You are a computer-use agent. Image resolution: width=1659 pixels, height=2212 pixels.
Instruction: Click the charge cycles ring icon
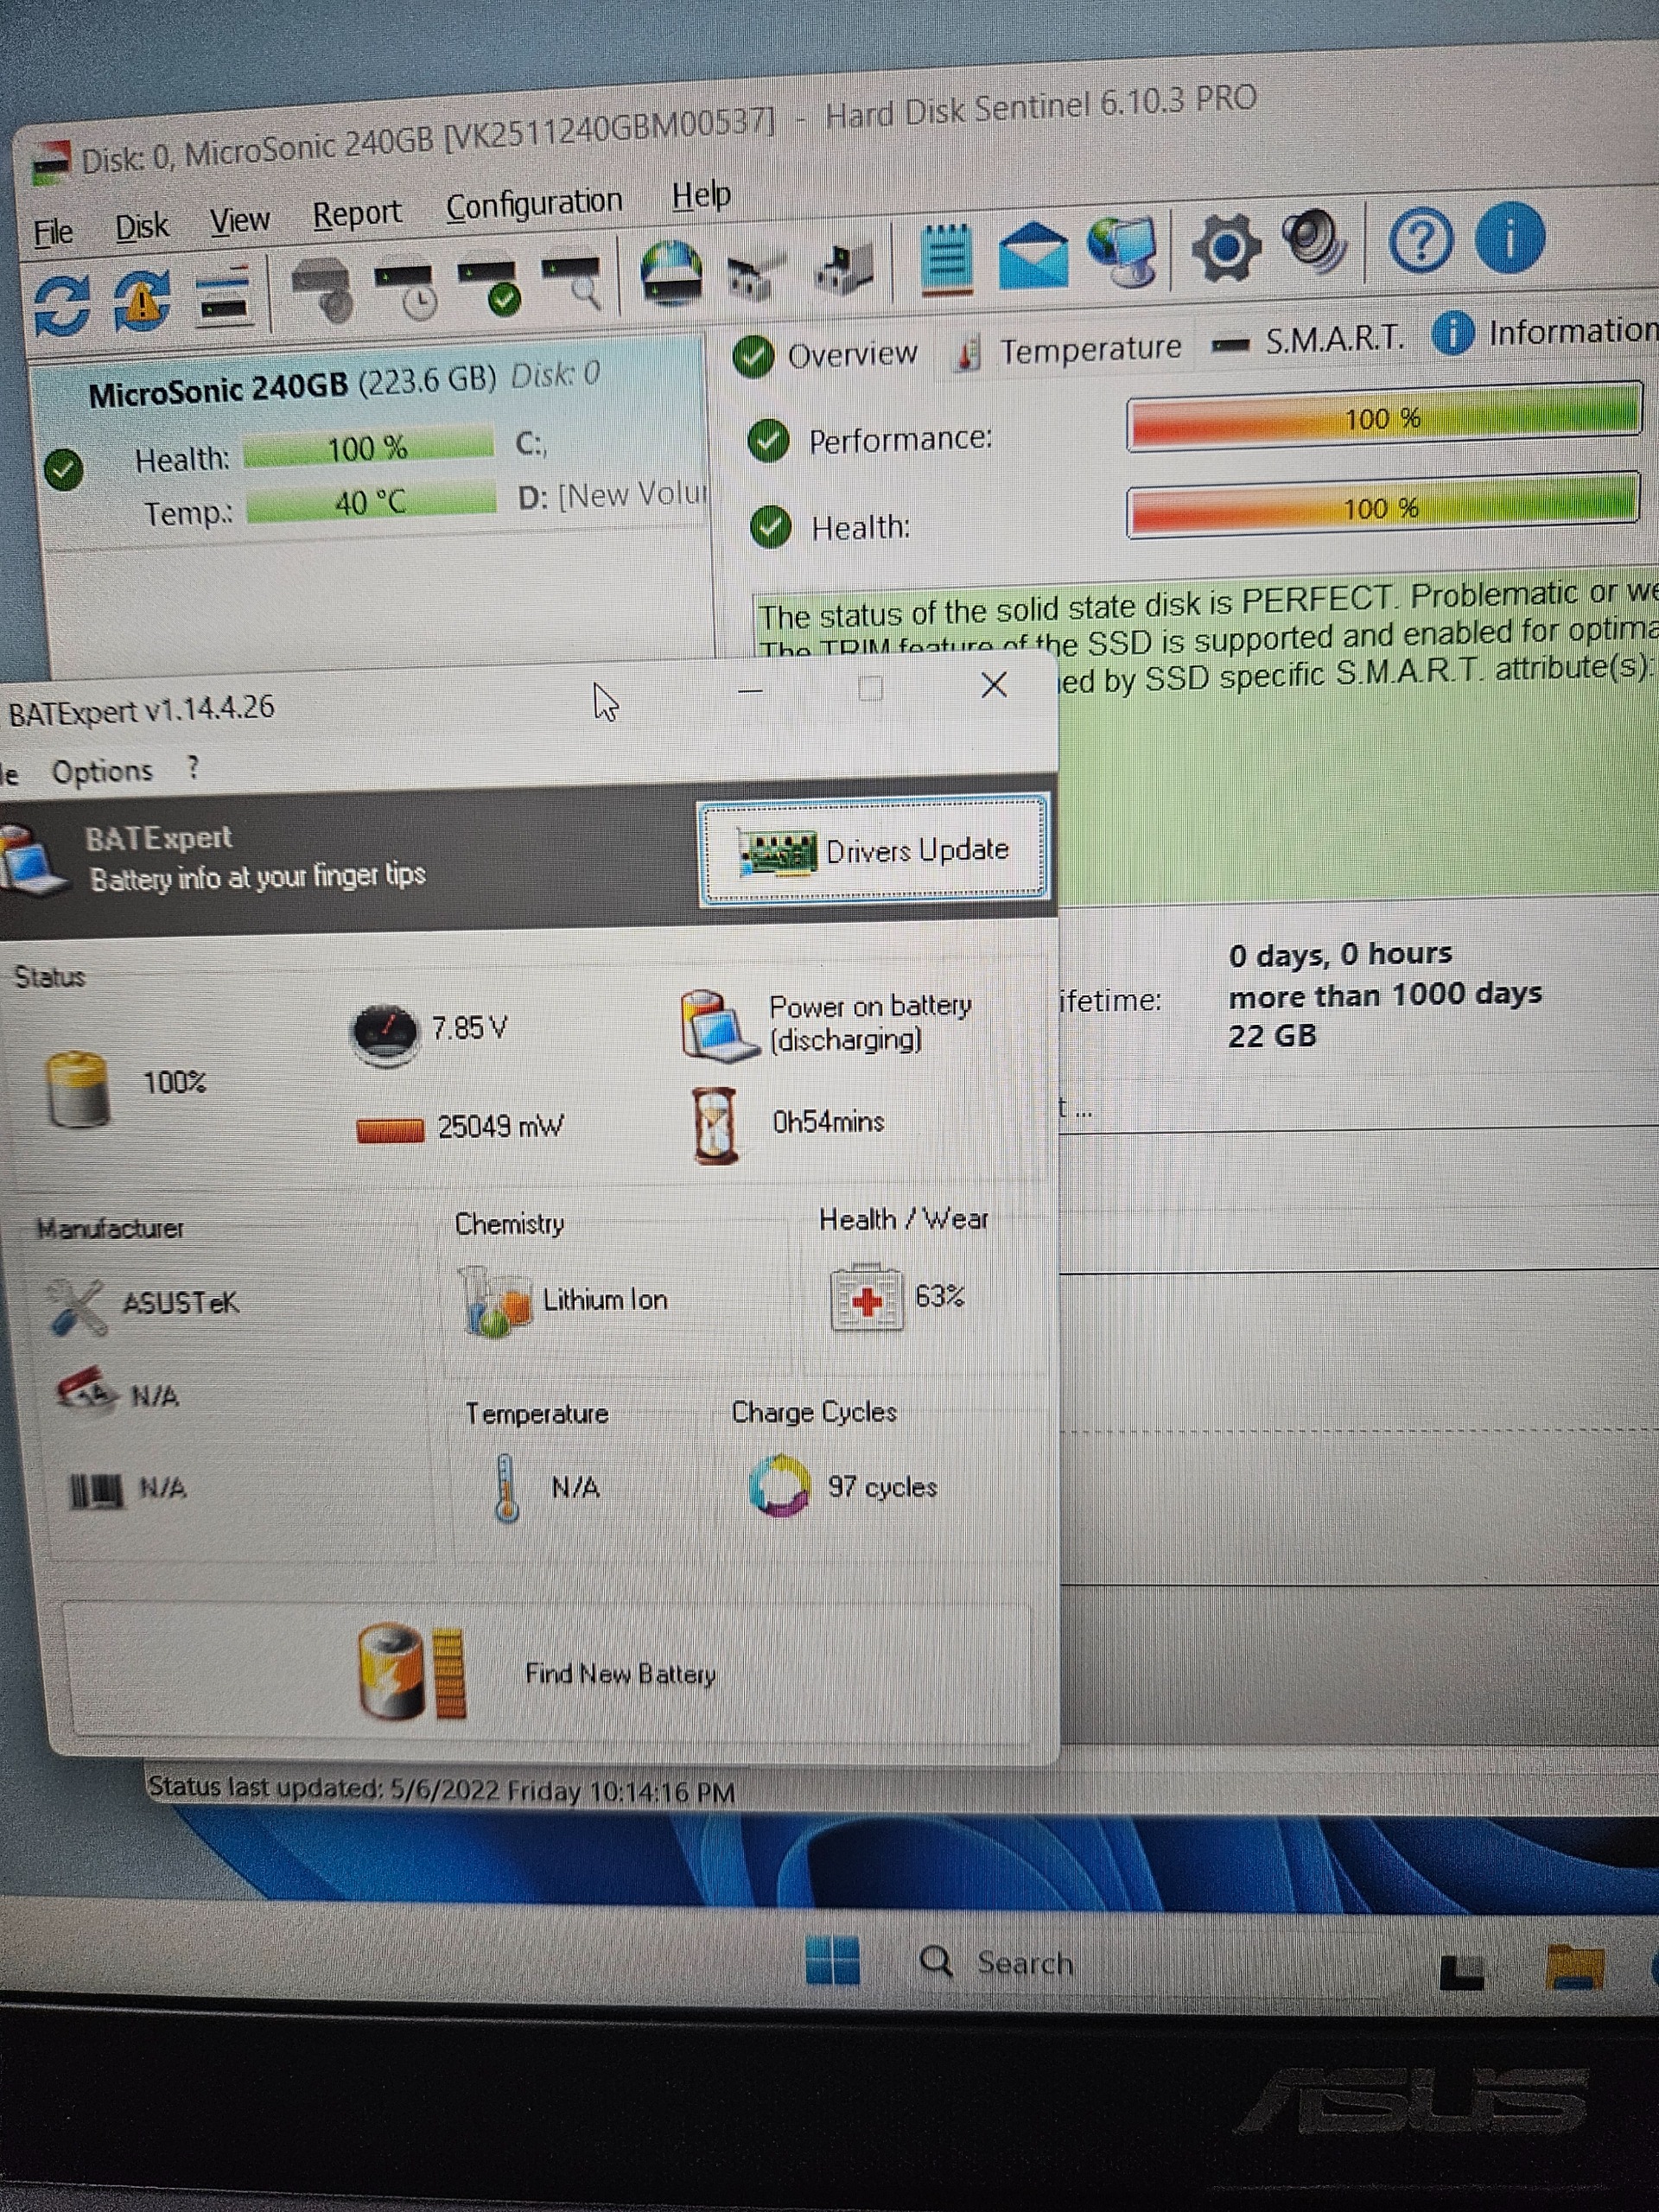779,1485
